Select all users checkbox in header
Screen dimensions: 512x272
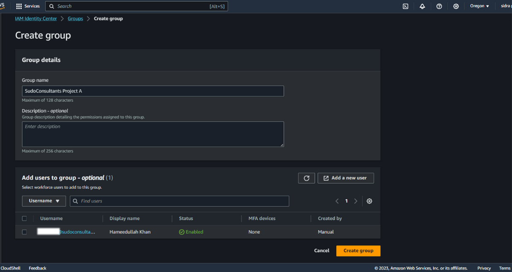pos(24,218)
